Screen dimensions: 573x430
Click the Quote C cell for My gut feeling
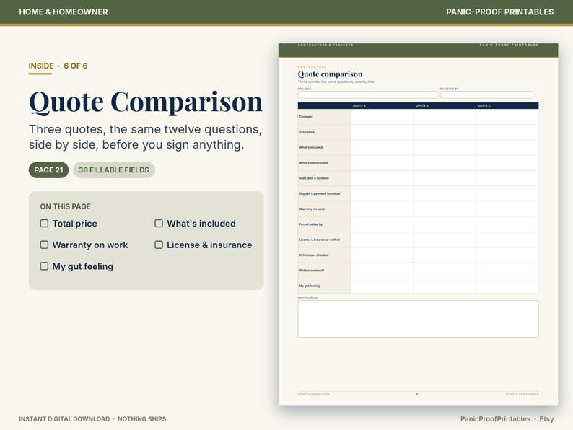[x=507, y=286]
